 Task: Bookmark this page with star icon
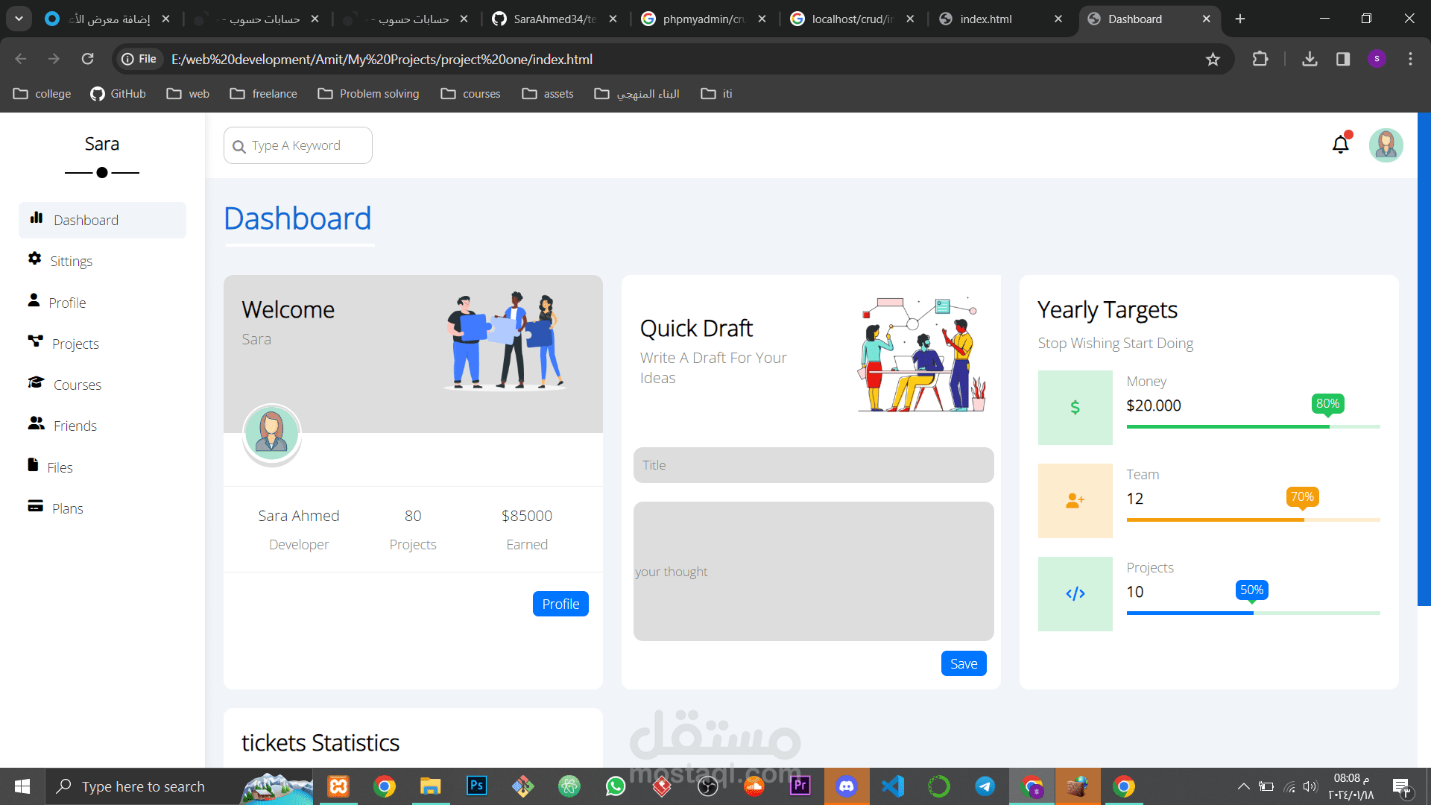tap(1213, 59)
